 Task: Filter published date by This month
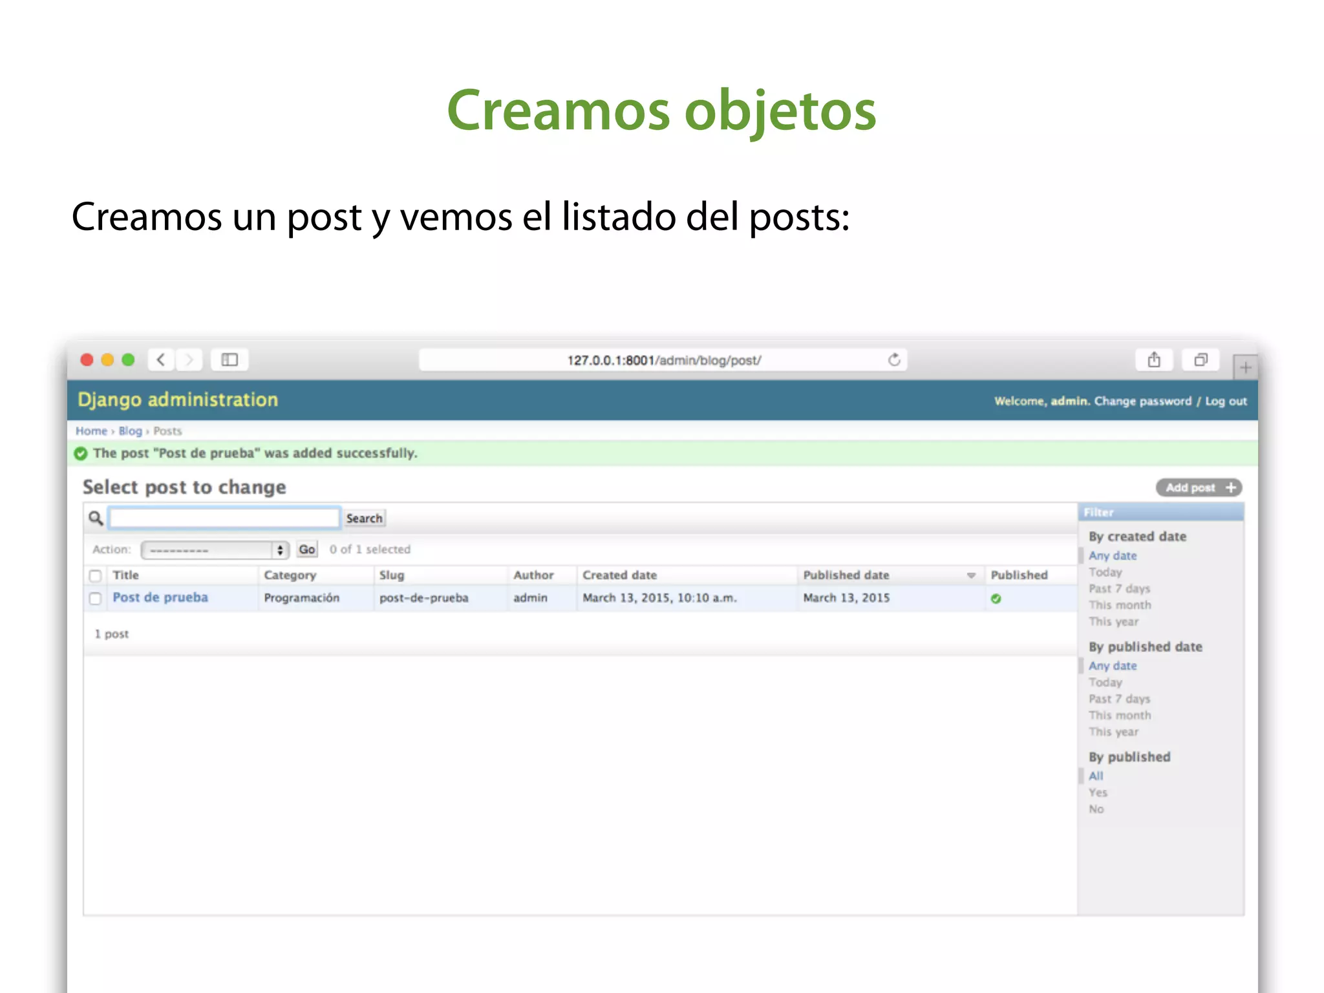1120,716
